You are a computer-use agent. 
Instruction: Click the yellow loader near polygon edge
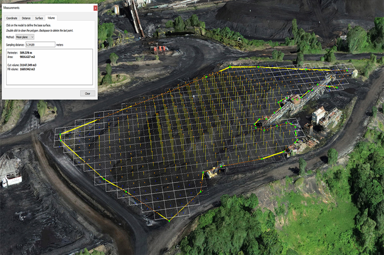(x=211, y=172)
